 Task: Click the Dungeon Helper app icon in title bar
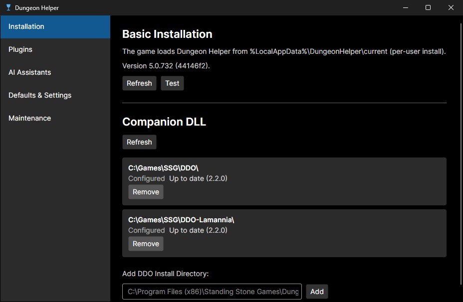(8, 7)
